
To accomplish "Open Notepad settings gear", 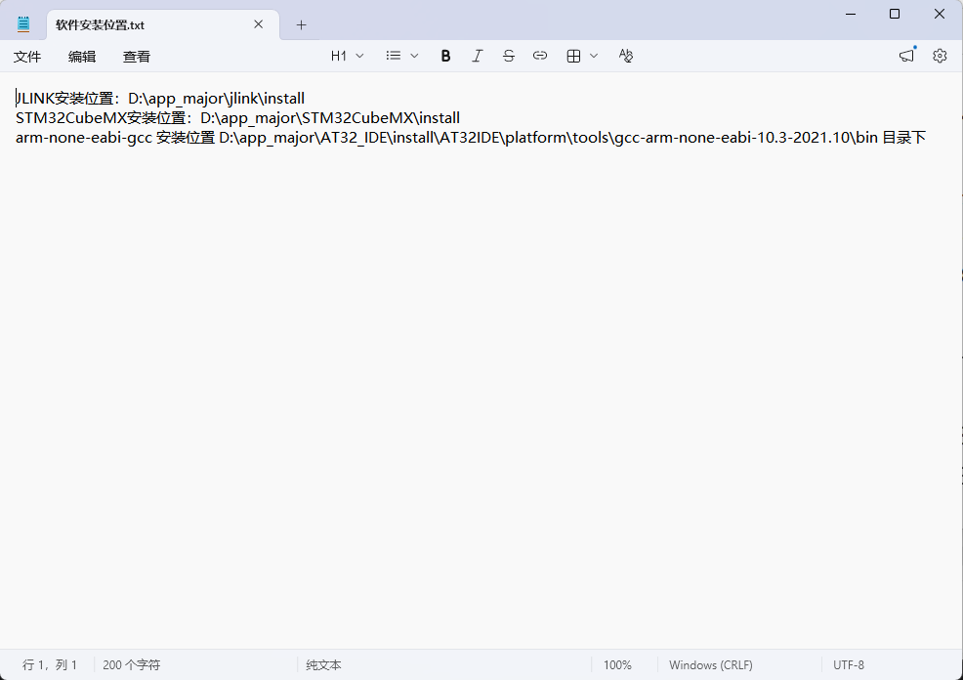I will coord(940,56).
